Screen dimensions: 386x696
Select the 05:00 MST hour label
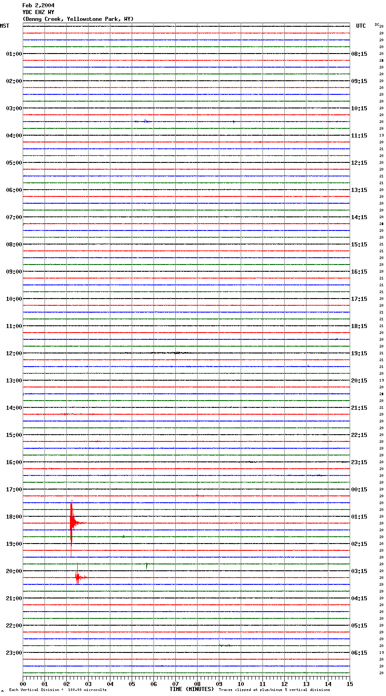(x=14, y=163)
